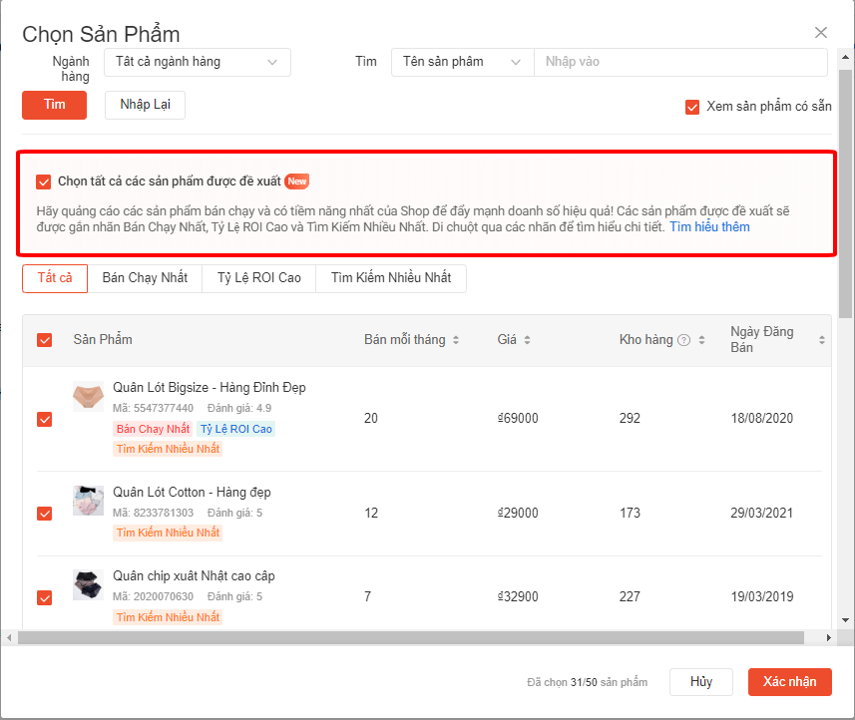The width and height of the screenshot is (855, 720).
Task: Toggle the select-all checkbox in the table header
Action: [44, 340]
